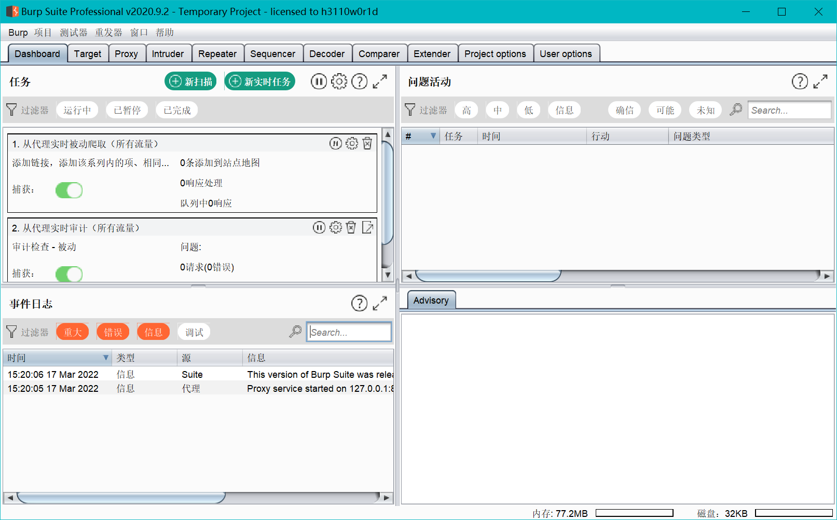The width and height of the screenshot is (837, 520).
Task: Click the search magnifier in 问题活动 panel
Action: point(735,110)
